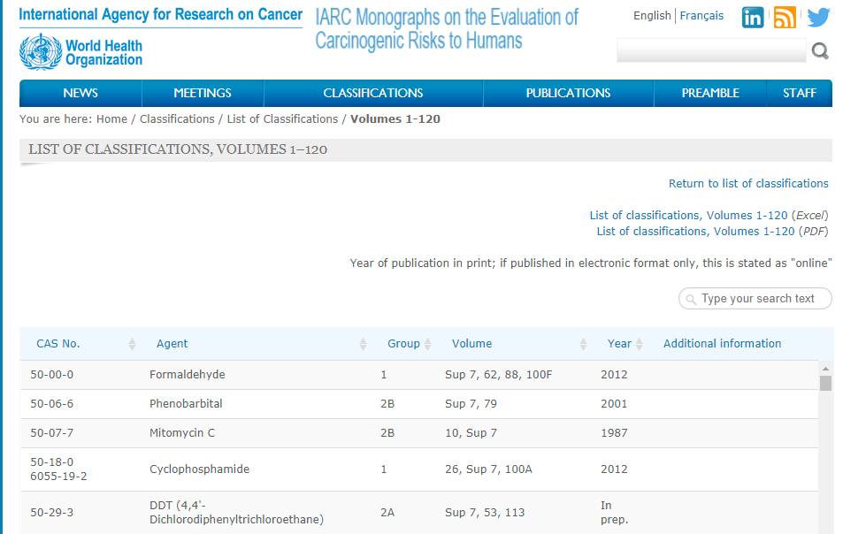Open the RSS feed icon

coord(785,17)
